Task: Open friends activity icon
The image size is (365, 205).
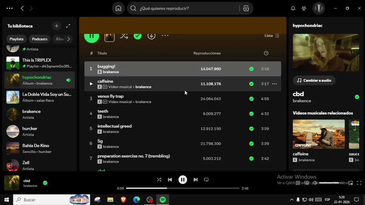Action: pyautogui.click(x=304, y=8)
